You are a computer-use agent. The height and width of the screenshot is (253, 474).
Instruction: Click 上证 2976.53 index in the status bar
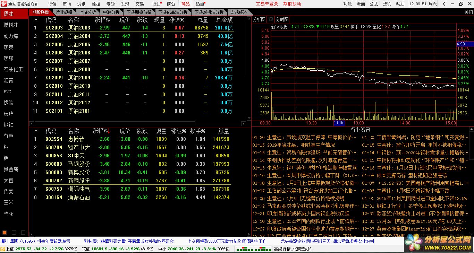click(19, 249)
